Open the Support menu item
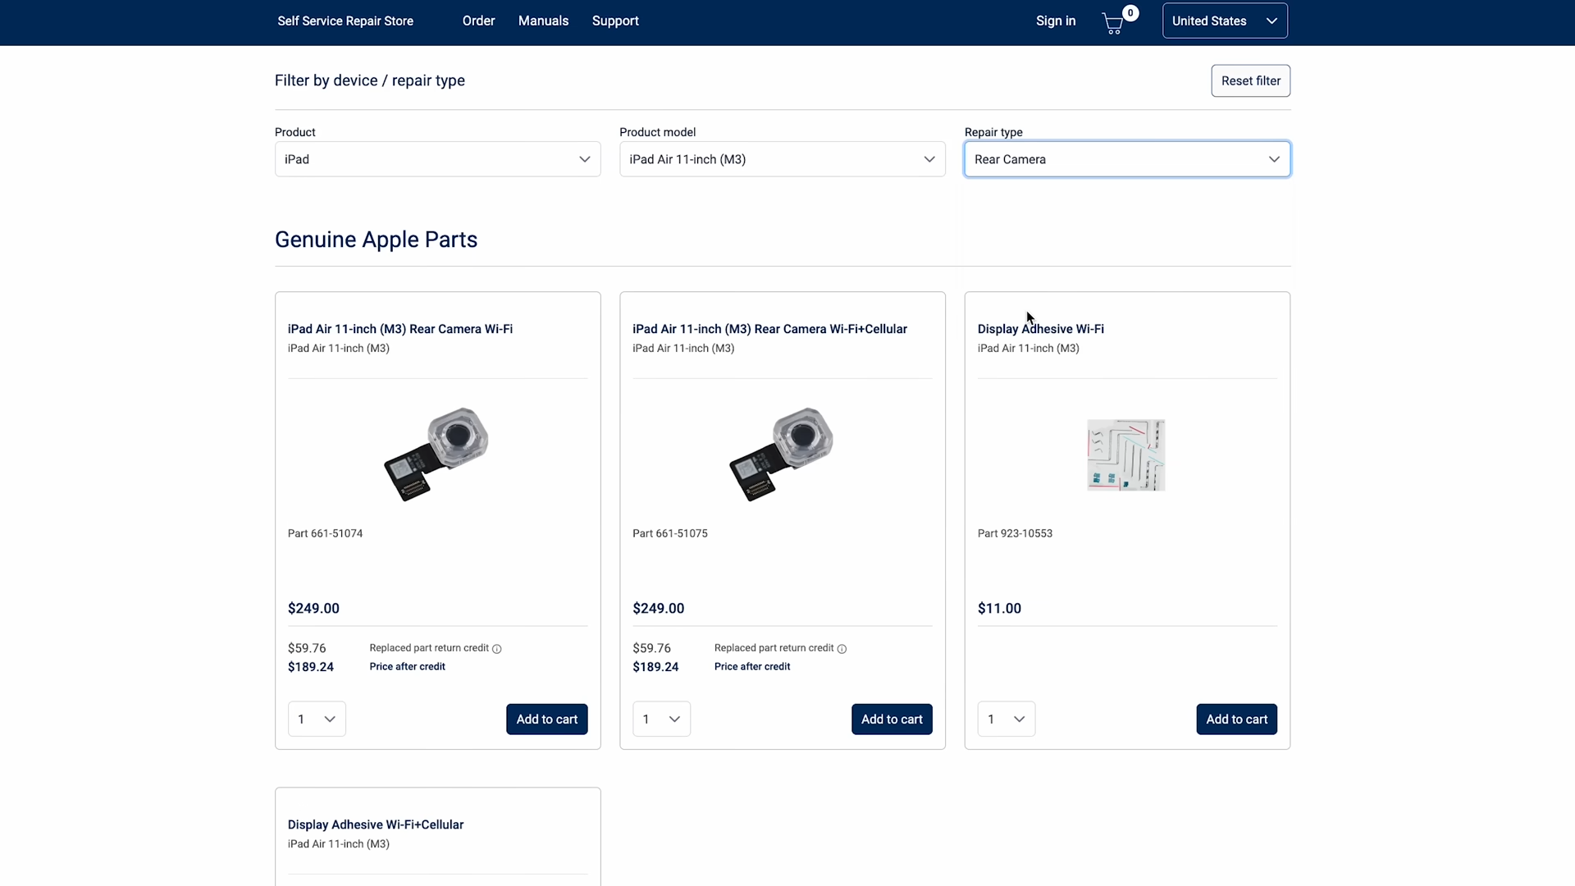This screenshot has height=886, width=1575. [615, 21]
